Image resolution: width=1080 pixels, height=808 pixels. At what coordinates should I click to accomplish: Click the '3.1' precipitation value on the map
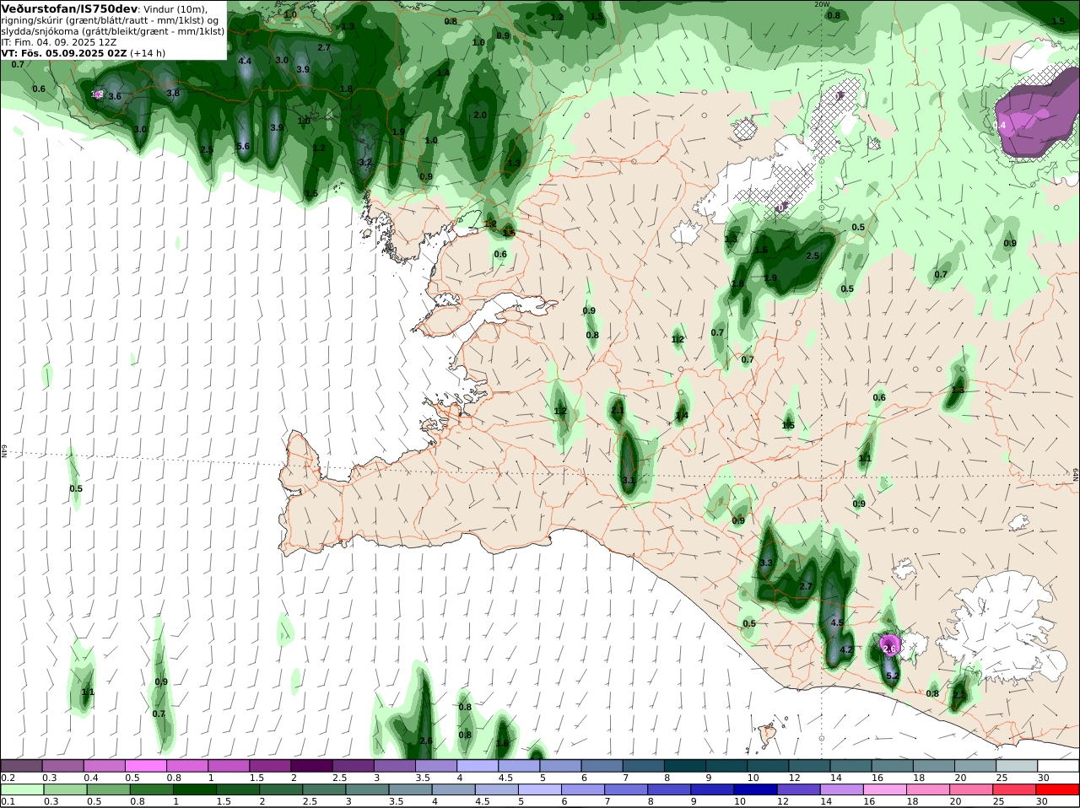[x=628, y=480]
